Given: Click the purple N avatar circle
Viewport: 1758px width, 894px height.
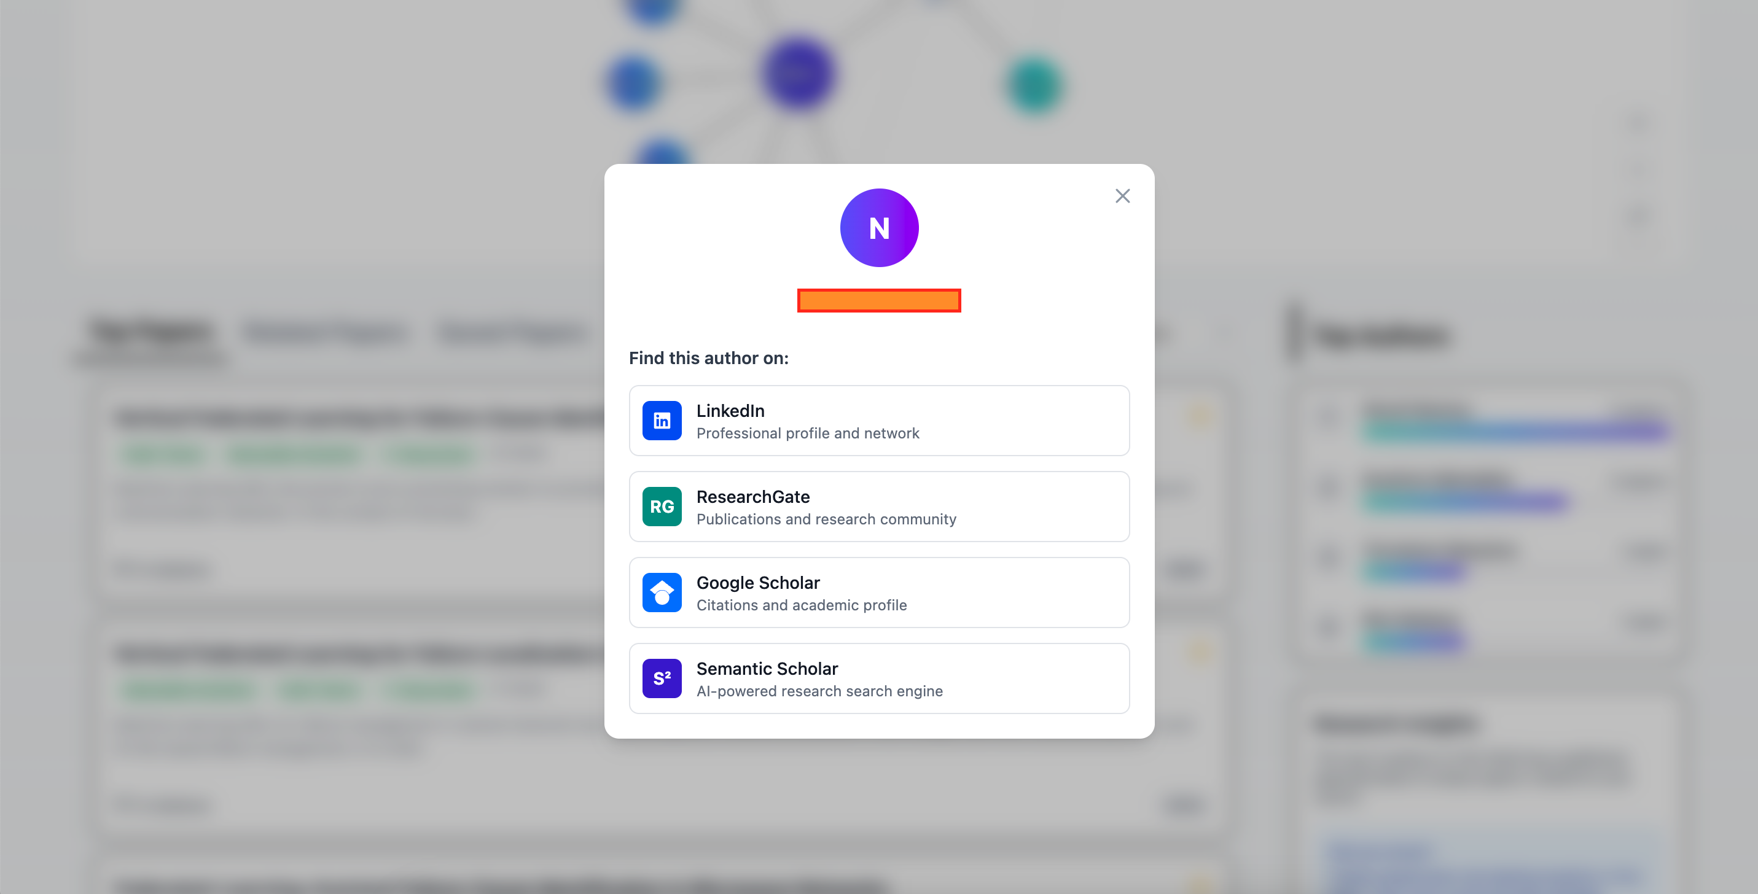Looking at the screenshot, I should pyautogui.click(x=879, y=228).
